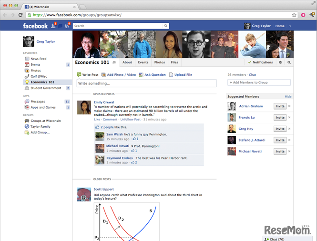This screenshot has width=317, height=241.
Task: Dismiss Adrian Graham suggestion
Action: tap(289, 106)
